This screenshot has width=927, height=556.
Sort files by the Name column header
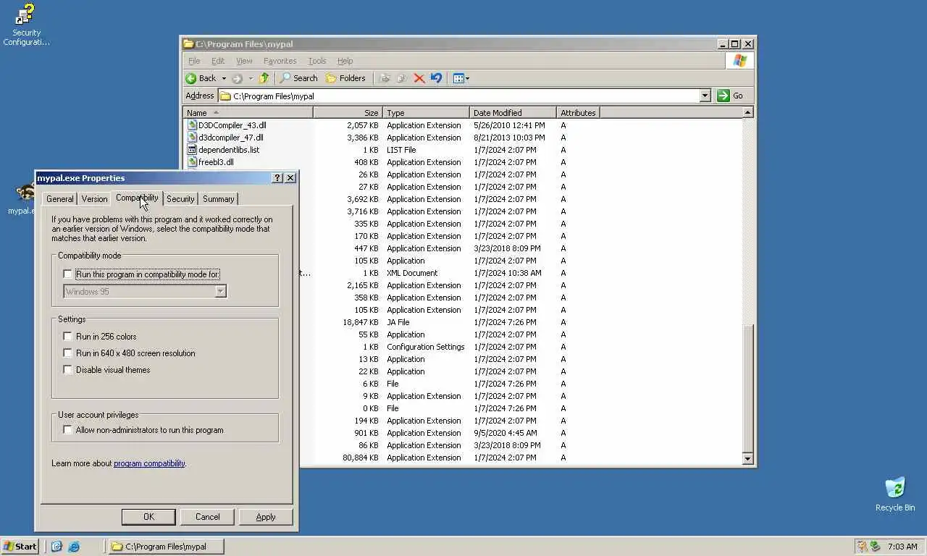click(x=248, y=113)
